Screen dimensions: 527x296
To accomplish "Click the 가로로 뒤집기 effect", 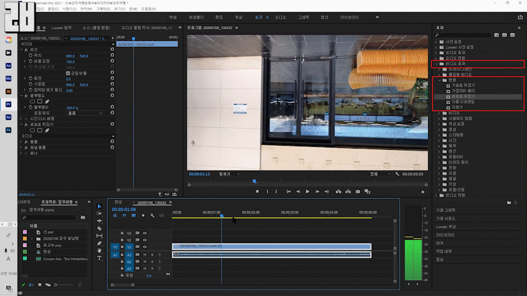I will point(463,85).
